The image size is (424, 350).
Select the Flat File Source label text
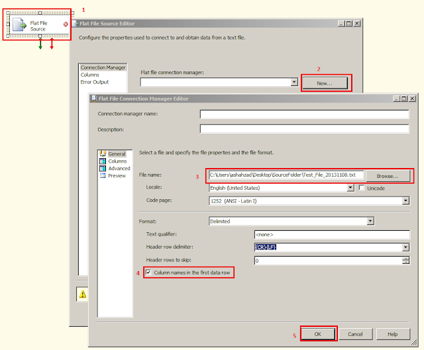(38, 26)
